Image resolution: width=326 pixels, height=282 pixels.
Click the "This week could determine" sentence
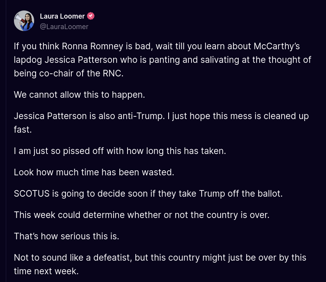point(141,215)
